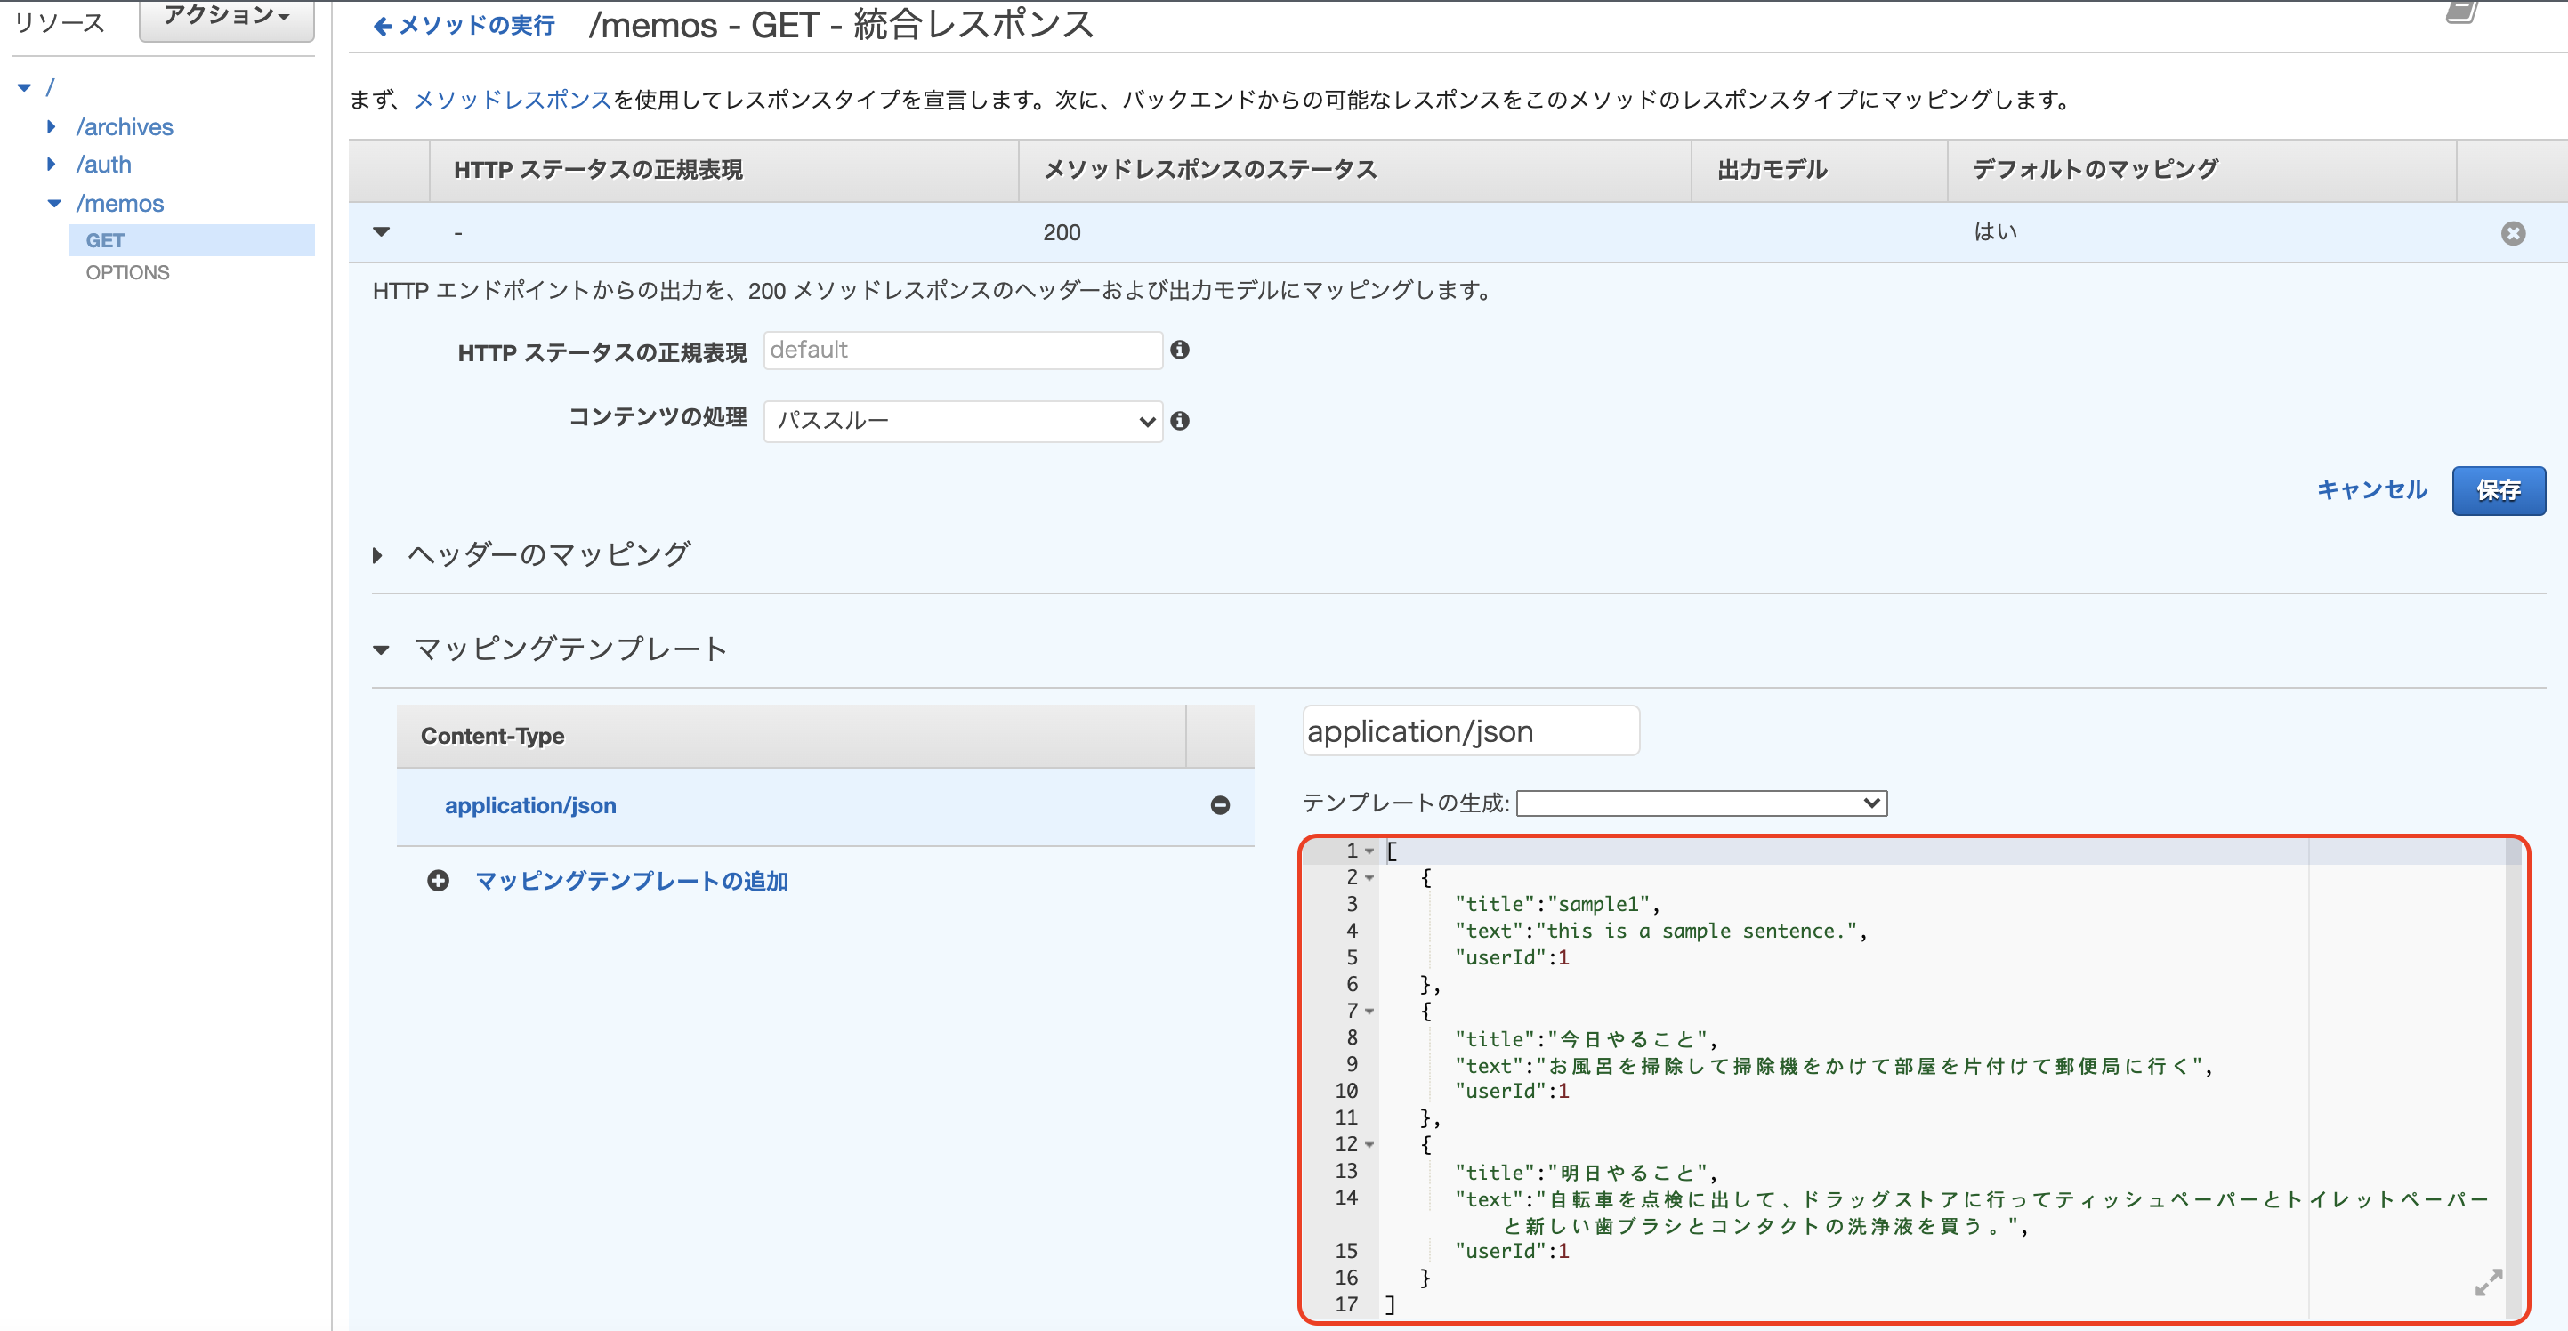Image resolution: width=2568 pixels, height=1331 pixels.
Task: Click the 200 status cell
Action: pos(1062,232)
